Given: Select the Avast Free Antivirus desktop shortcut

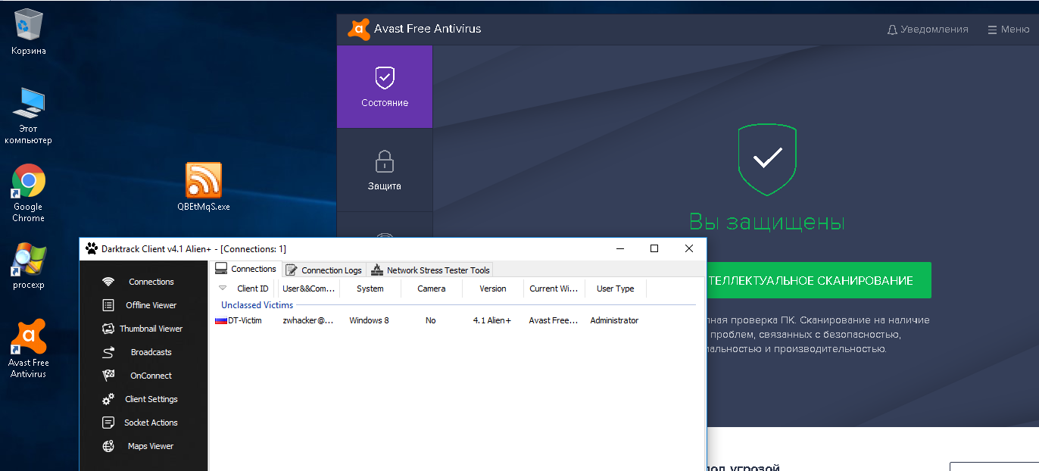Looking at the screenshot, I should pos(29,348).
